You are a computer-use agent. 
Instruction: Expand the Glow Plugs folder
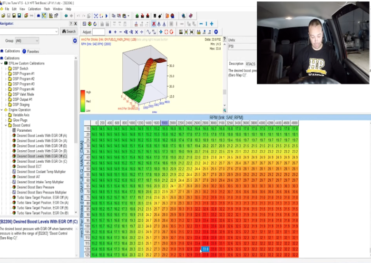pos(6,120)
